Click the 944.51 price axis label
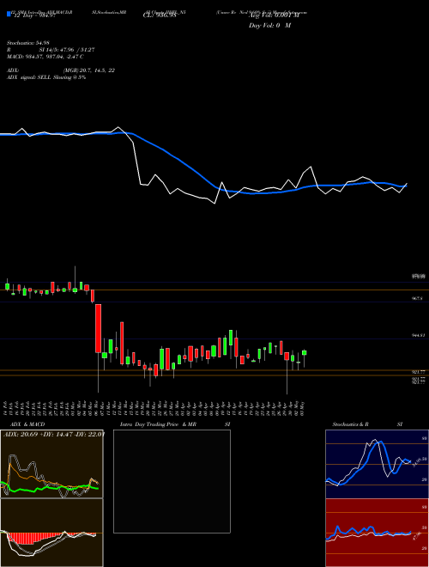Screen dimensions: 429x567 pyautogui.click(x=419, y=336)
